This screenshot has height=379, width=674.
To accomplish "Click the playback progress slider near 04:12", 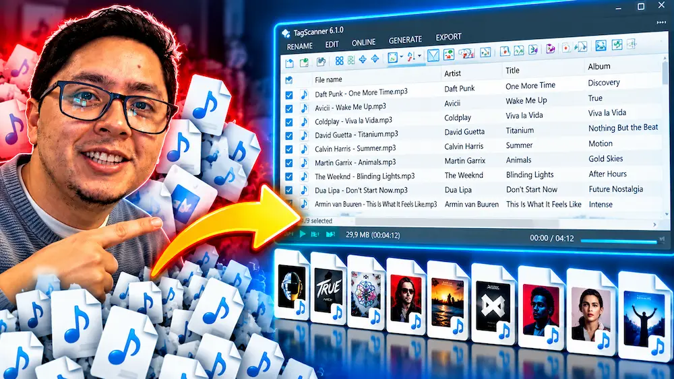I will click(619, 241).
